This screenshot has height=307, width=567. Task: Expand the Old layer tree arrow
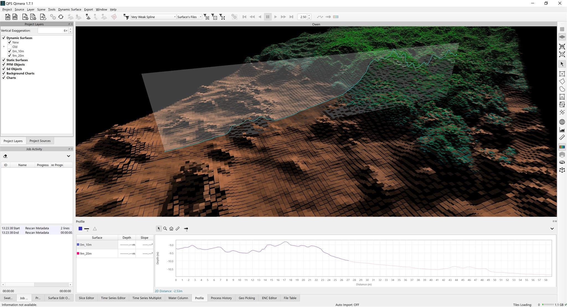pyautogui.click(x=4, y=47)
